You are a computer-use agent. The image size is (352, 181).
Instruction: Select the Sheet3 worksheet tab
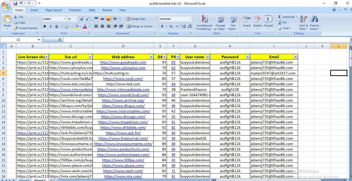pyautogui.click(x=40, y=180)
